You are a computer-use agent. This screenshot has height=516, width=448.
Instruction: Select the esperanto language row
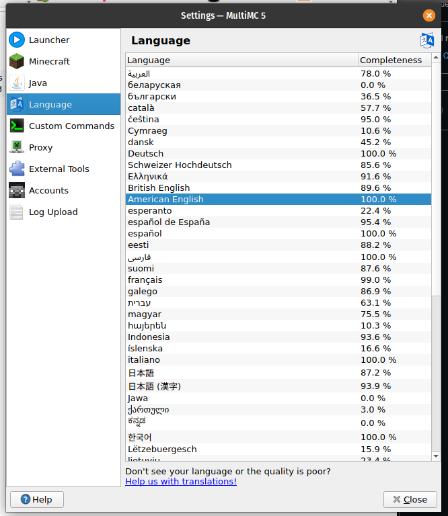[x=278, y=210]
